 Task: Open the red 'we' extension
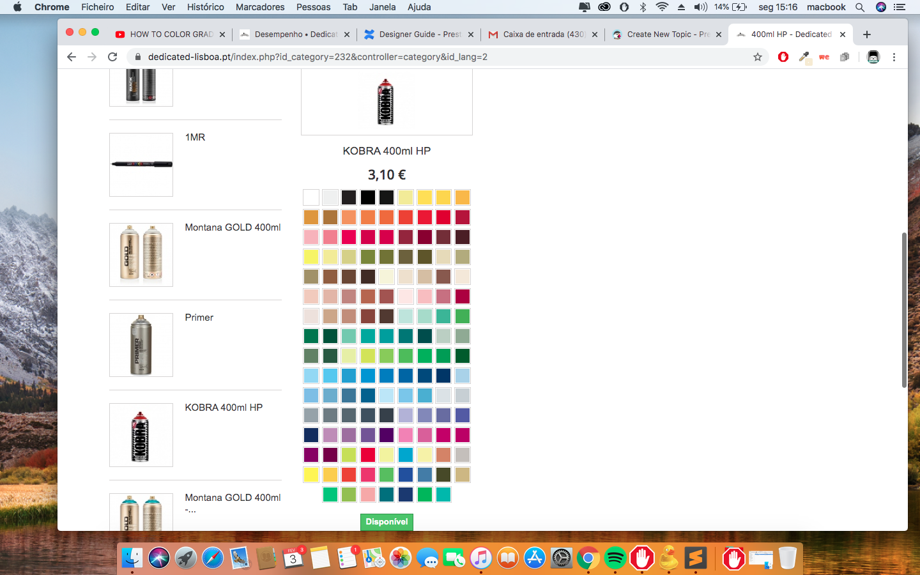pos(824,57)
